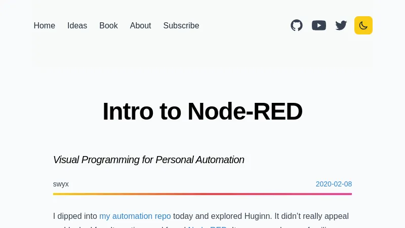The height and width of the screenshot is (228, 405).
Task: Open the About page
Action: [141, 26]
